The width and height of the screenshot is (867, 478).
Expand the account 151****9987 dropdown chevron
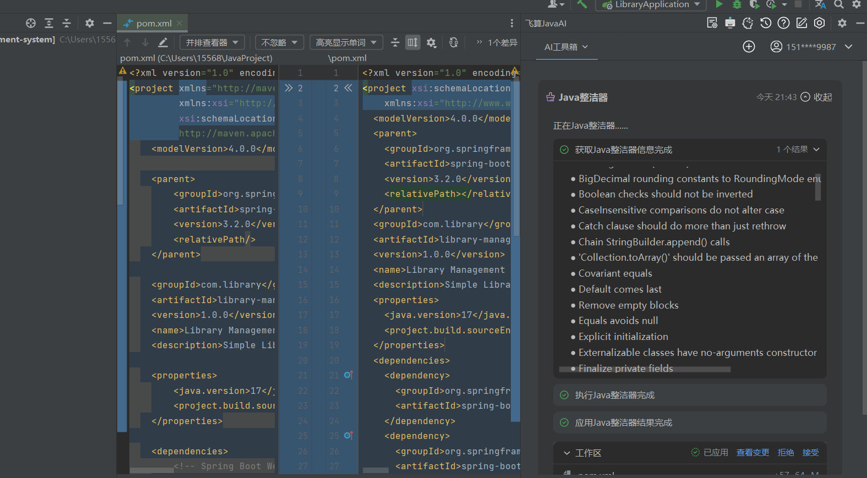click(848, 47)
